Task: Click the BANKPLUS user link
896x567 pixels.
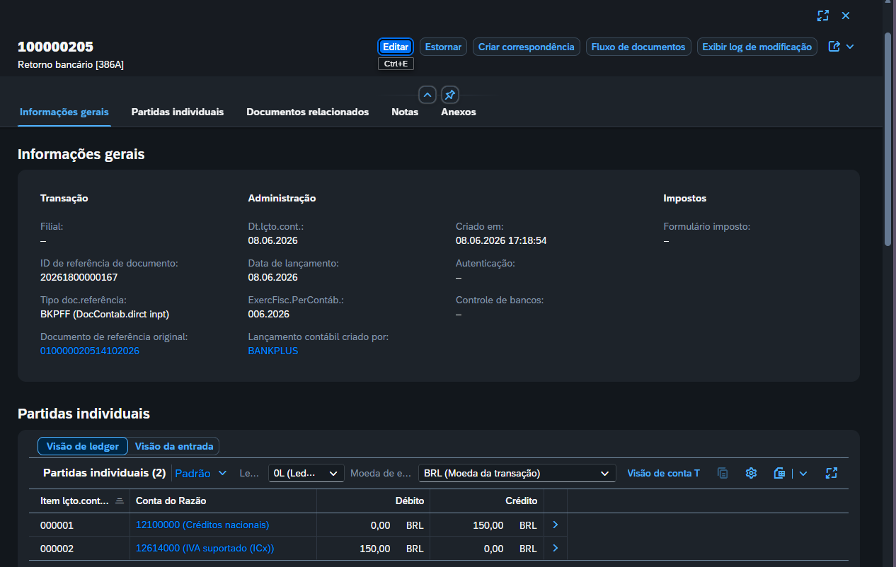Action: pos(273,351)
